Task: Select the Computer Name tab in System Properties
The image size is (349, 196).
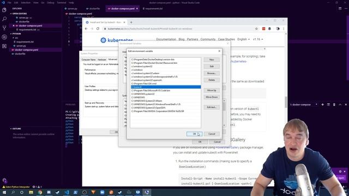Action: point(88,59)
